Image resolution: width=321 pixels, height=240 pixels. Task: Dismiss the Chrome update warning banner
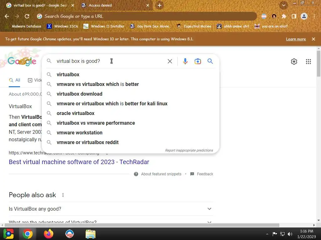coord(313,39)
